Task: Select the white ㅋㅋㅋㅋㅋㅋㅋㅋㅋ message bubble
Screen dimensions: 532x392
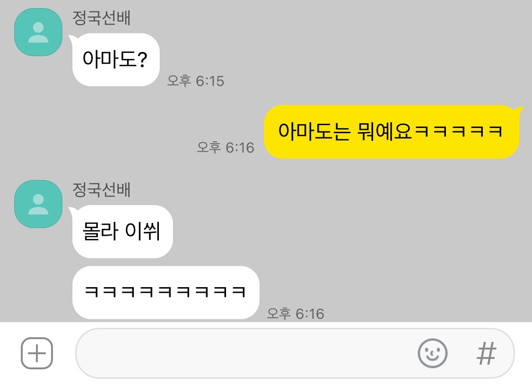Action: pos(166,292)
